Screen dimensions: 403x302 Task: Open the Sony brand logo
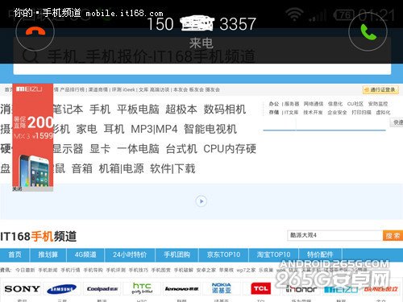22,289
